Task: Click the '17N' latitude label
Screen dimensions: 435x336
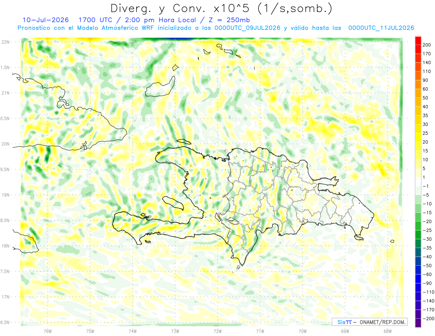Action: coord(6,297)
